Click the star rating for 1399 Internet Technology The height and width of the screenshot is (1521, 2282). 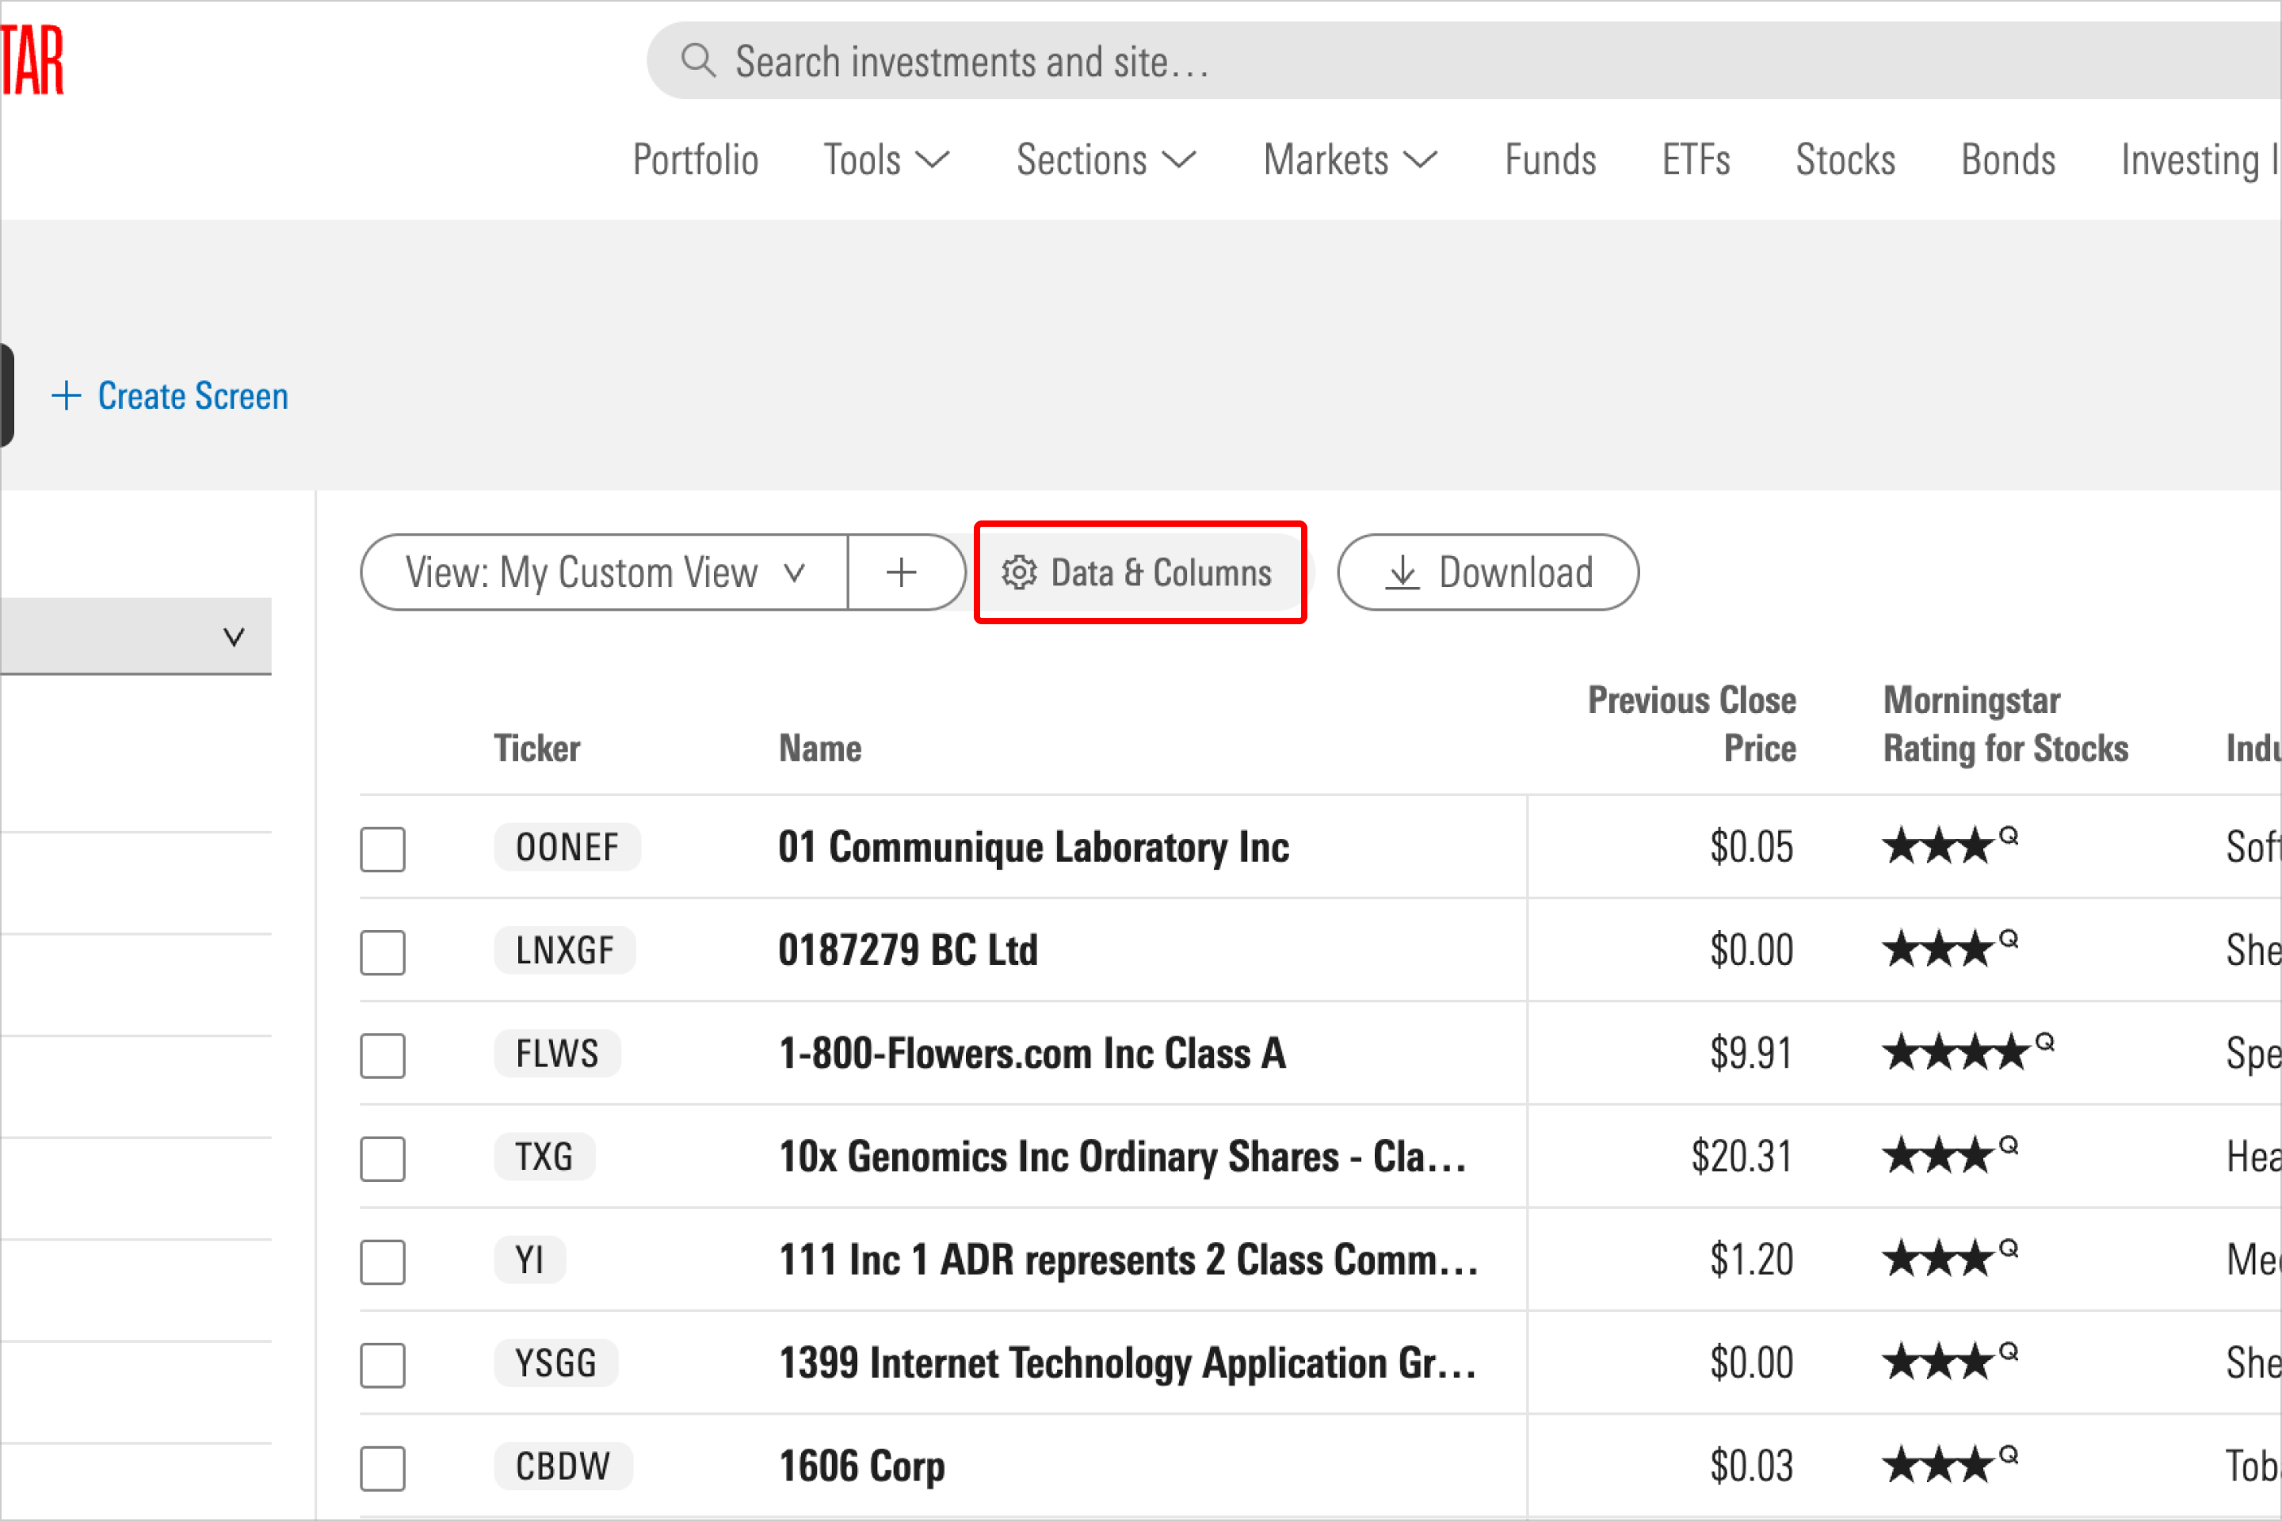pyautogui.click(x=1950, y=1362)
